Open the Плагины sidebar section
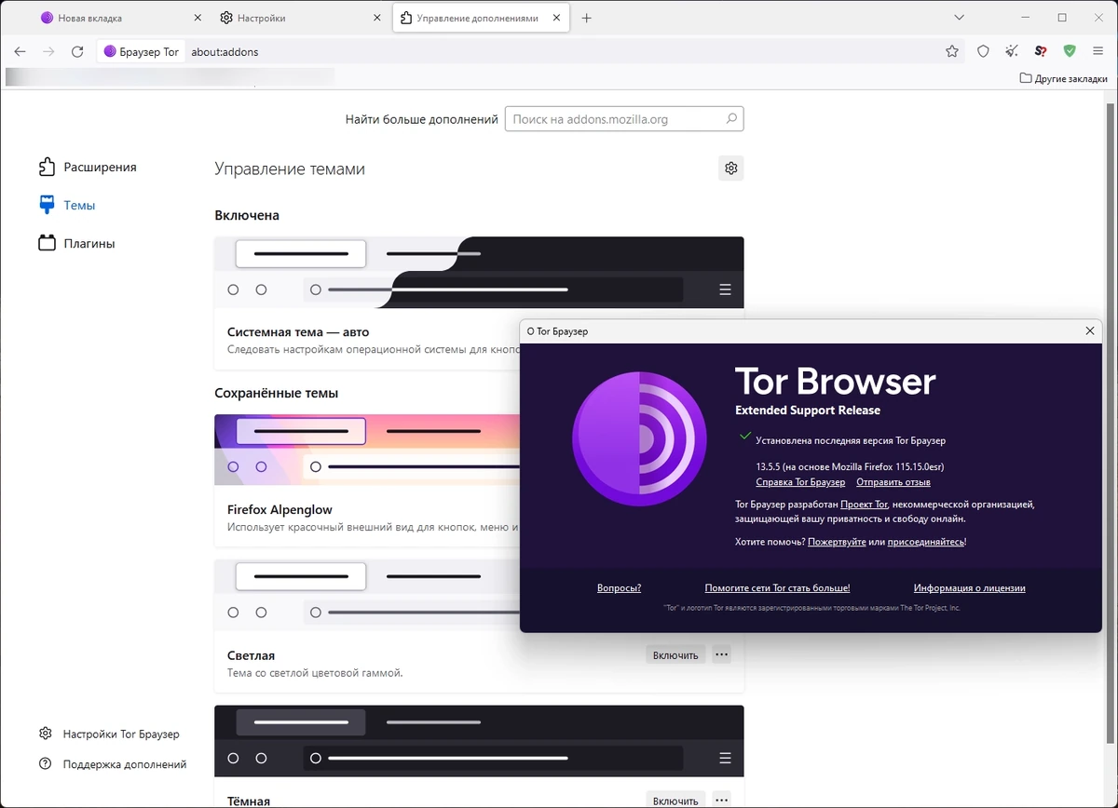Image resolution: width=1118 pixels, height=808 pixels. [77, 244]
